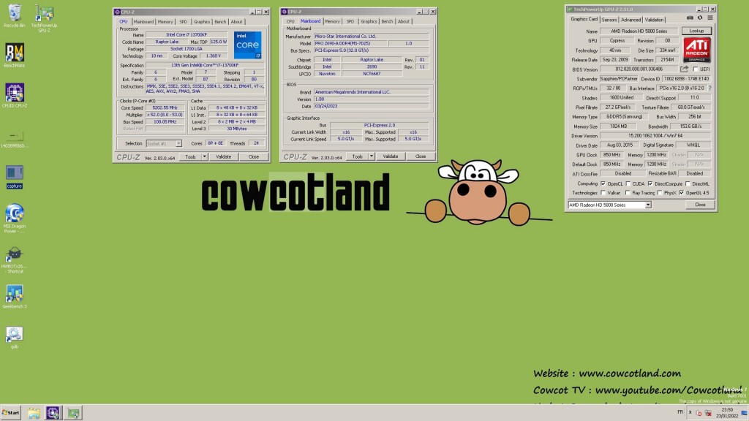Toggle the DirectML checkbox
749x421 pixels.
pyautogui.click(x=688, y=183)
